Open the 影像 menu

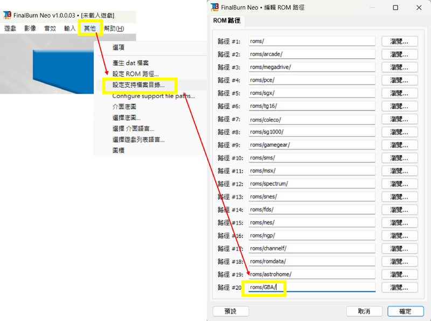point(30,29)
